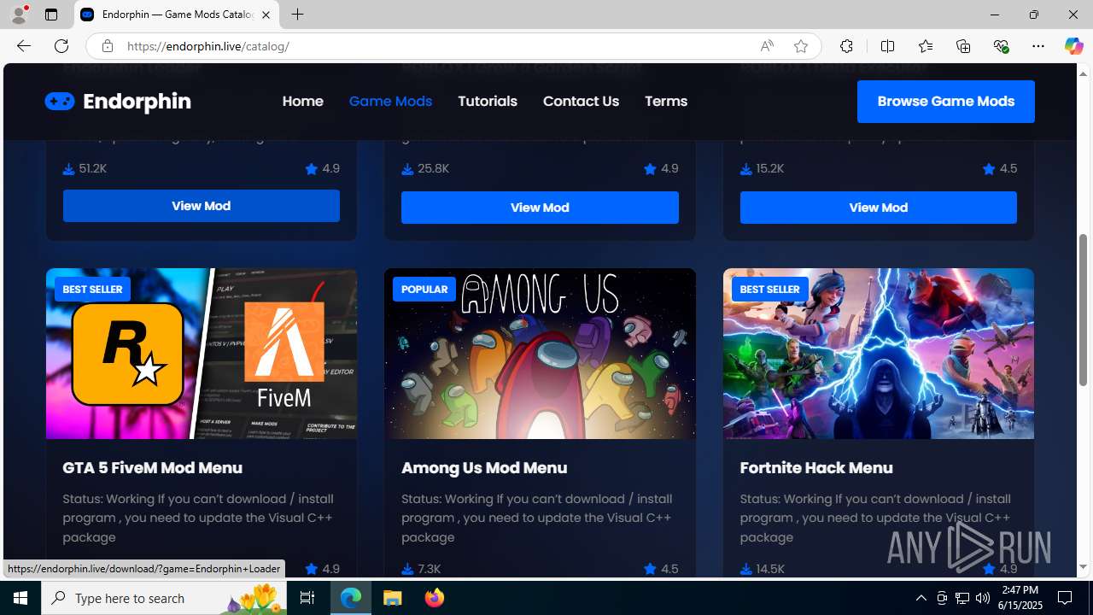Open Copilot sidebar
The image size is (1093, 615).
(x=1073, y=46)
